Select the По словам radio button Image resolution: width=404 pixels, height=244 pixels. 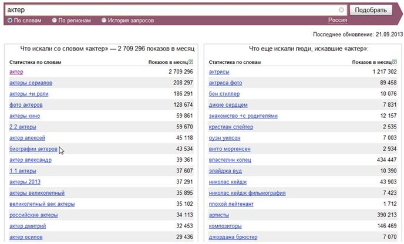(x=10, y=20)
